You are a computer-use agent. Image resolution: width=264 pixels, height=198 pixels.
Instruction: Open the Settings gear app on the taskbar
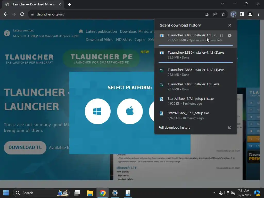[x=115, y=193]
